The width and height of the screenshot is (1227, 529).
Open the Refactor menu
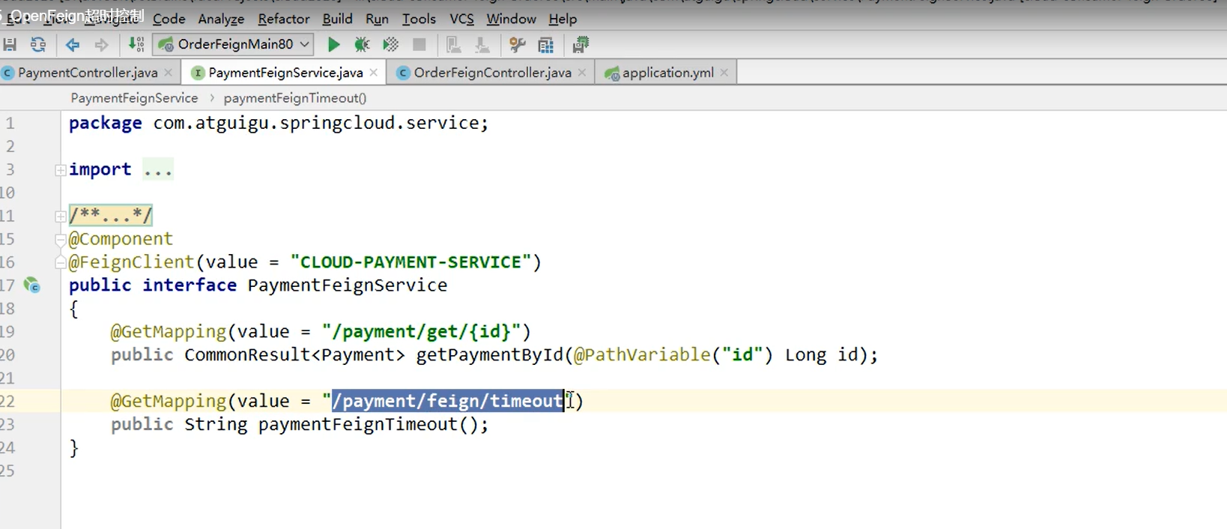(x=283, y=19)
